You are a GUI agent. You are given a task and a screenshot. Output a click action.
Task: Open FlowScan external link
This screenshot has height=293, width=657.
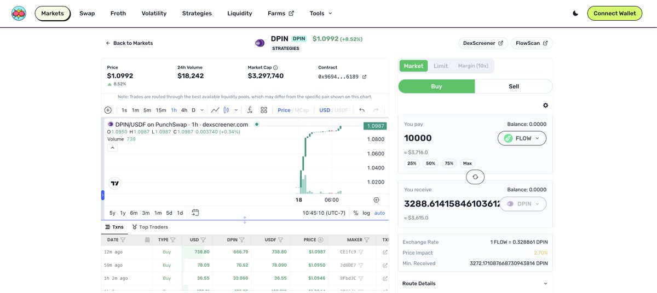[532, 43]
